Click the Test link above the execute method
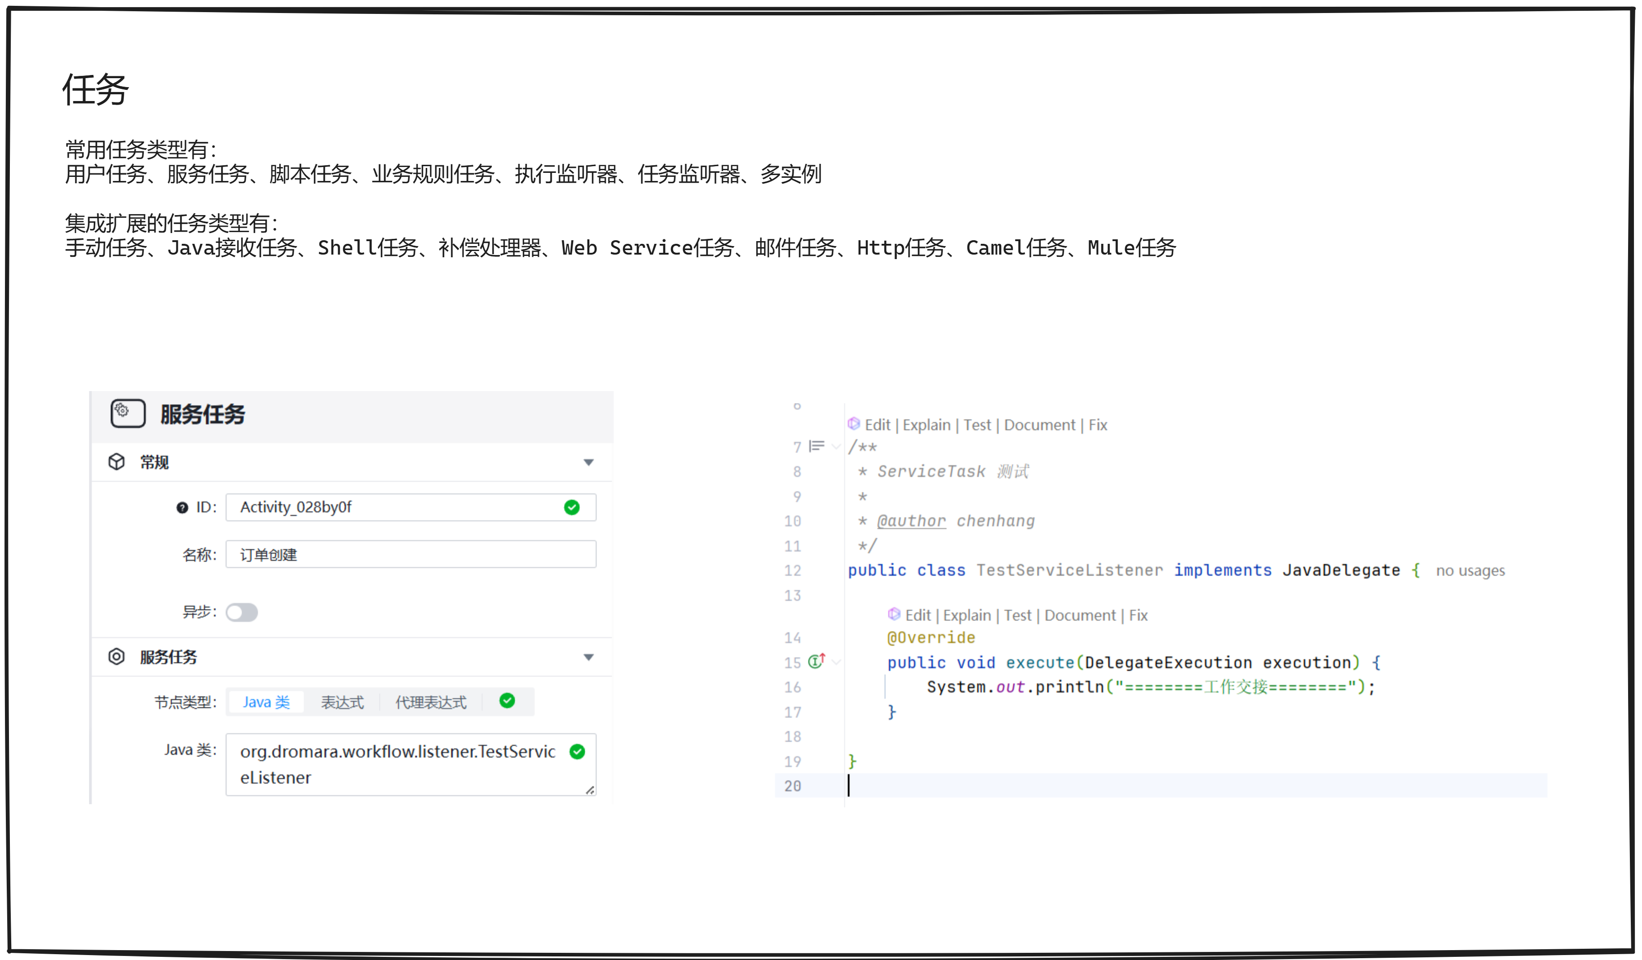This screenshot has height=960, width=1642. pyautogui.click(x=1019, y=614)
